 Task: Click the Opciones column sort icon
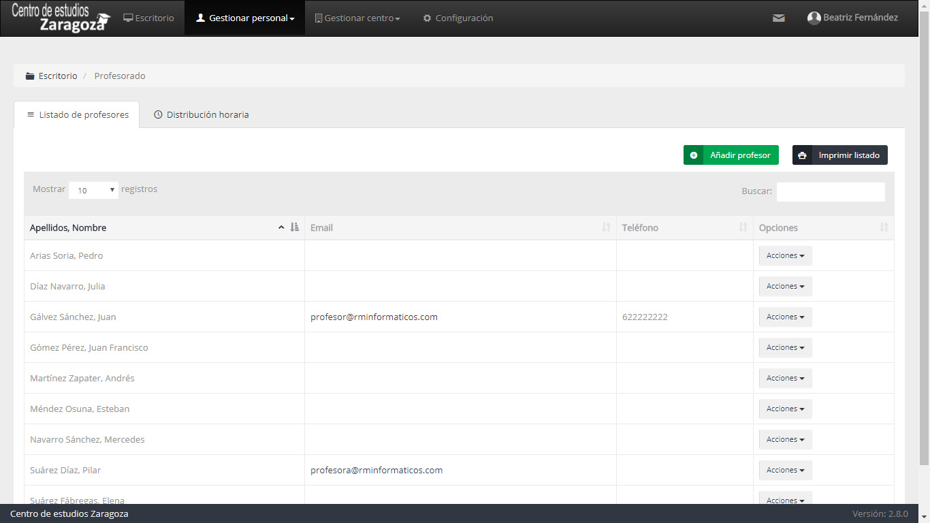click(x=884, y=227)
